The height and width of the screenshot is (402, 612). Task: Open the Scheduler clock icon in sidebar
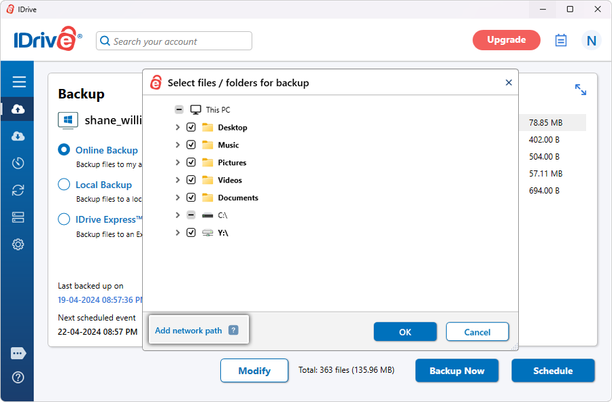click(18, 163)
